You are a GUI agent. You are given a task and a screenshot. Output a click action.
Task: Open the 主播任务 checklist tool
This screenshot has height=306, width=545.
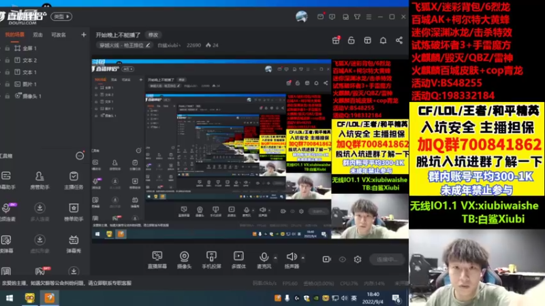(x=74, y=180)
